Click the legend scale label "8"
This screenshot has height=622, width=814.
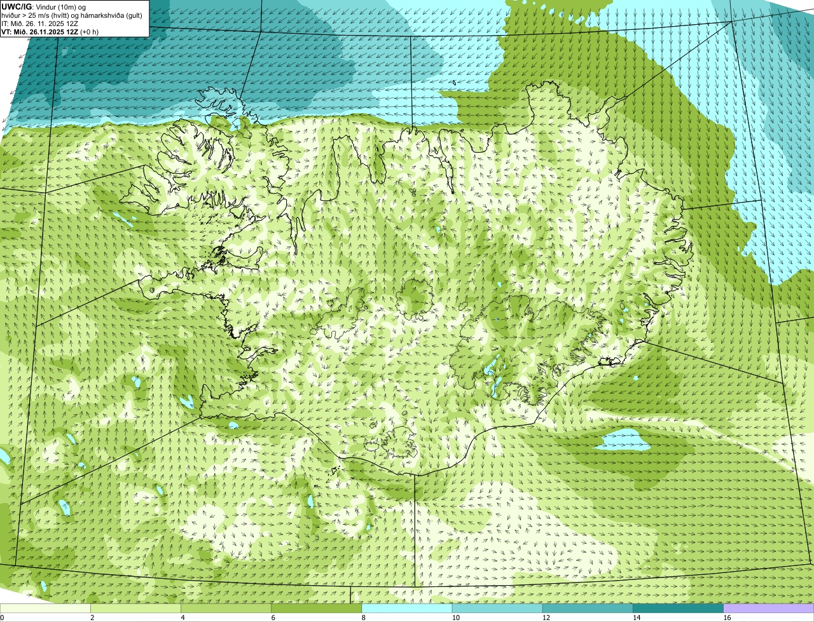pyautogui.click(x=363, y=618)
